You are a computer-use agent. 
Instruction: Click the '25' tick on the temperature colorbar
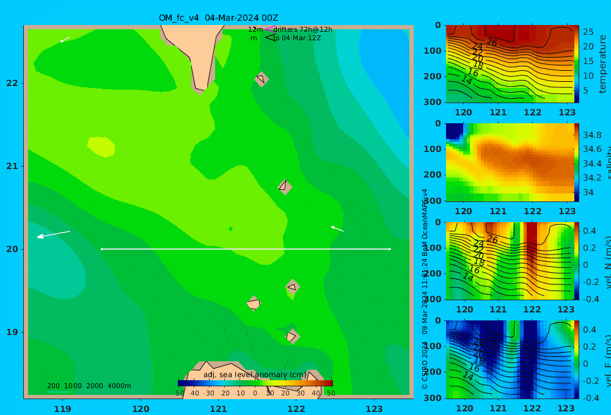point(588,32)
